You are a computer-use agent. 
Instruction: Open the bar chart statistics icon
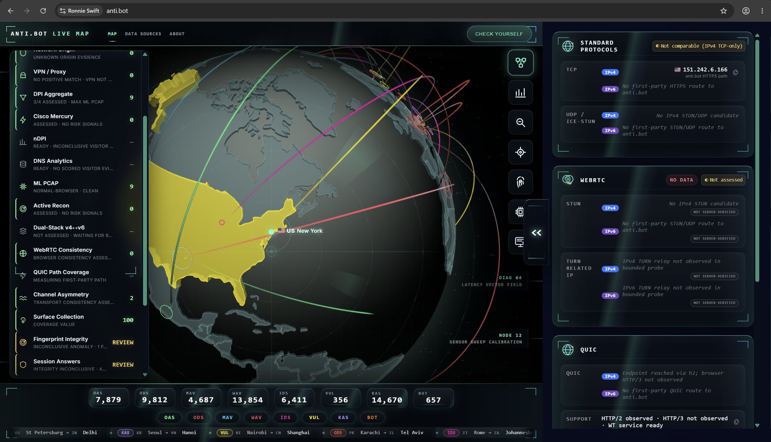520,93
